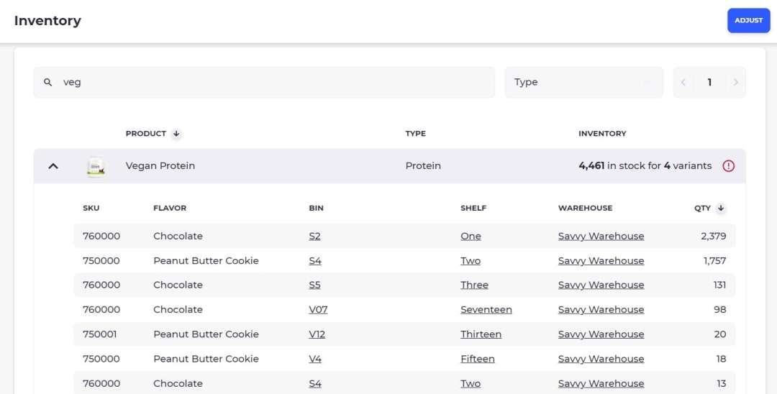Click the ADJUST button
Screen dimensions: 777x394
click(748, 20)
